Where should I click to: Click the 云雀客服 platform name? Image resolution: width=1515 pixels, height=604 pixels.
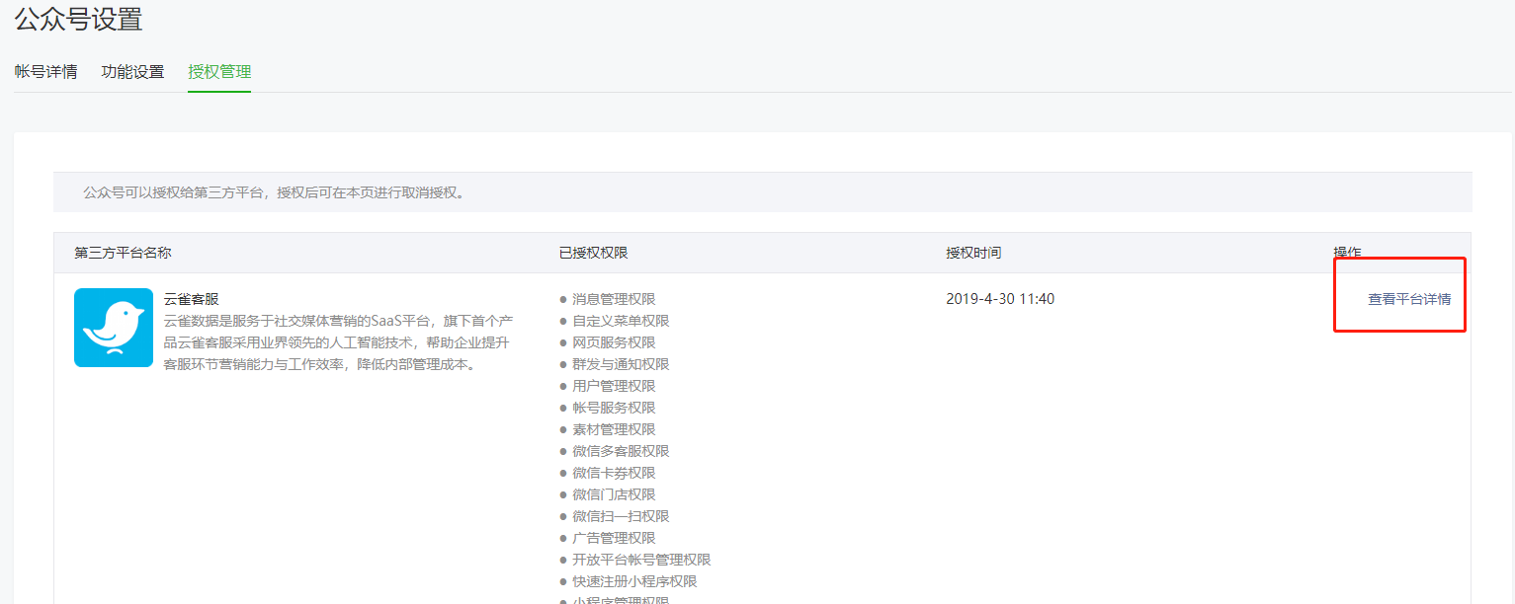coord(191,299)
